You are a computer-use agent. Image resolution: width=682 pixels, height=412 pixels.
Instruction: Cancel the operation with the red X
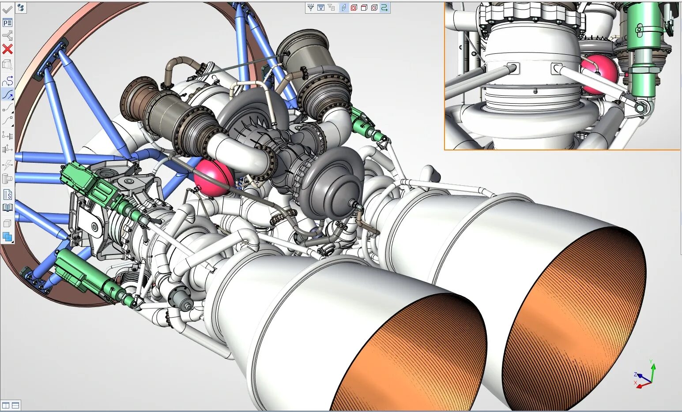point(8,49)
